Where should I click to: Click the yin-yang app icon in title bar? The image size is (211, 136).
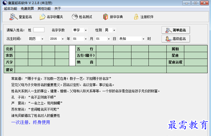point(5,3)
